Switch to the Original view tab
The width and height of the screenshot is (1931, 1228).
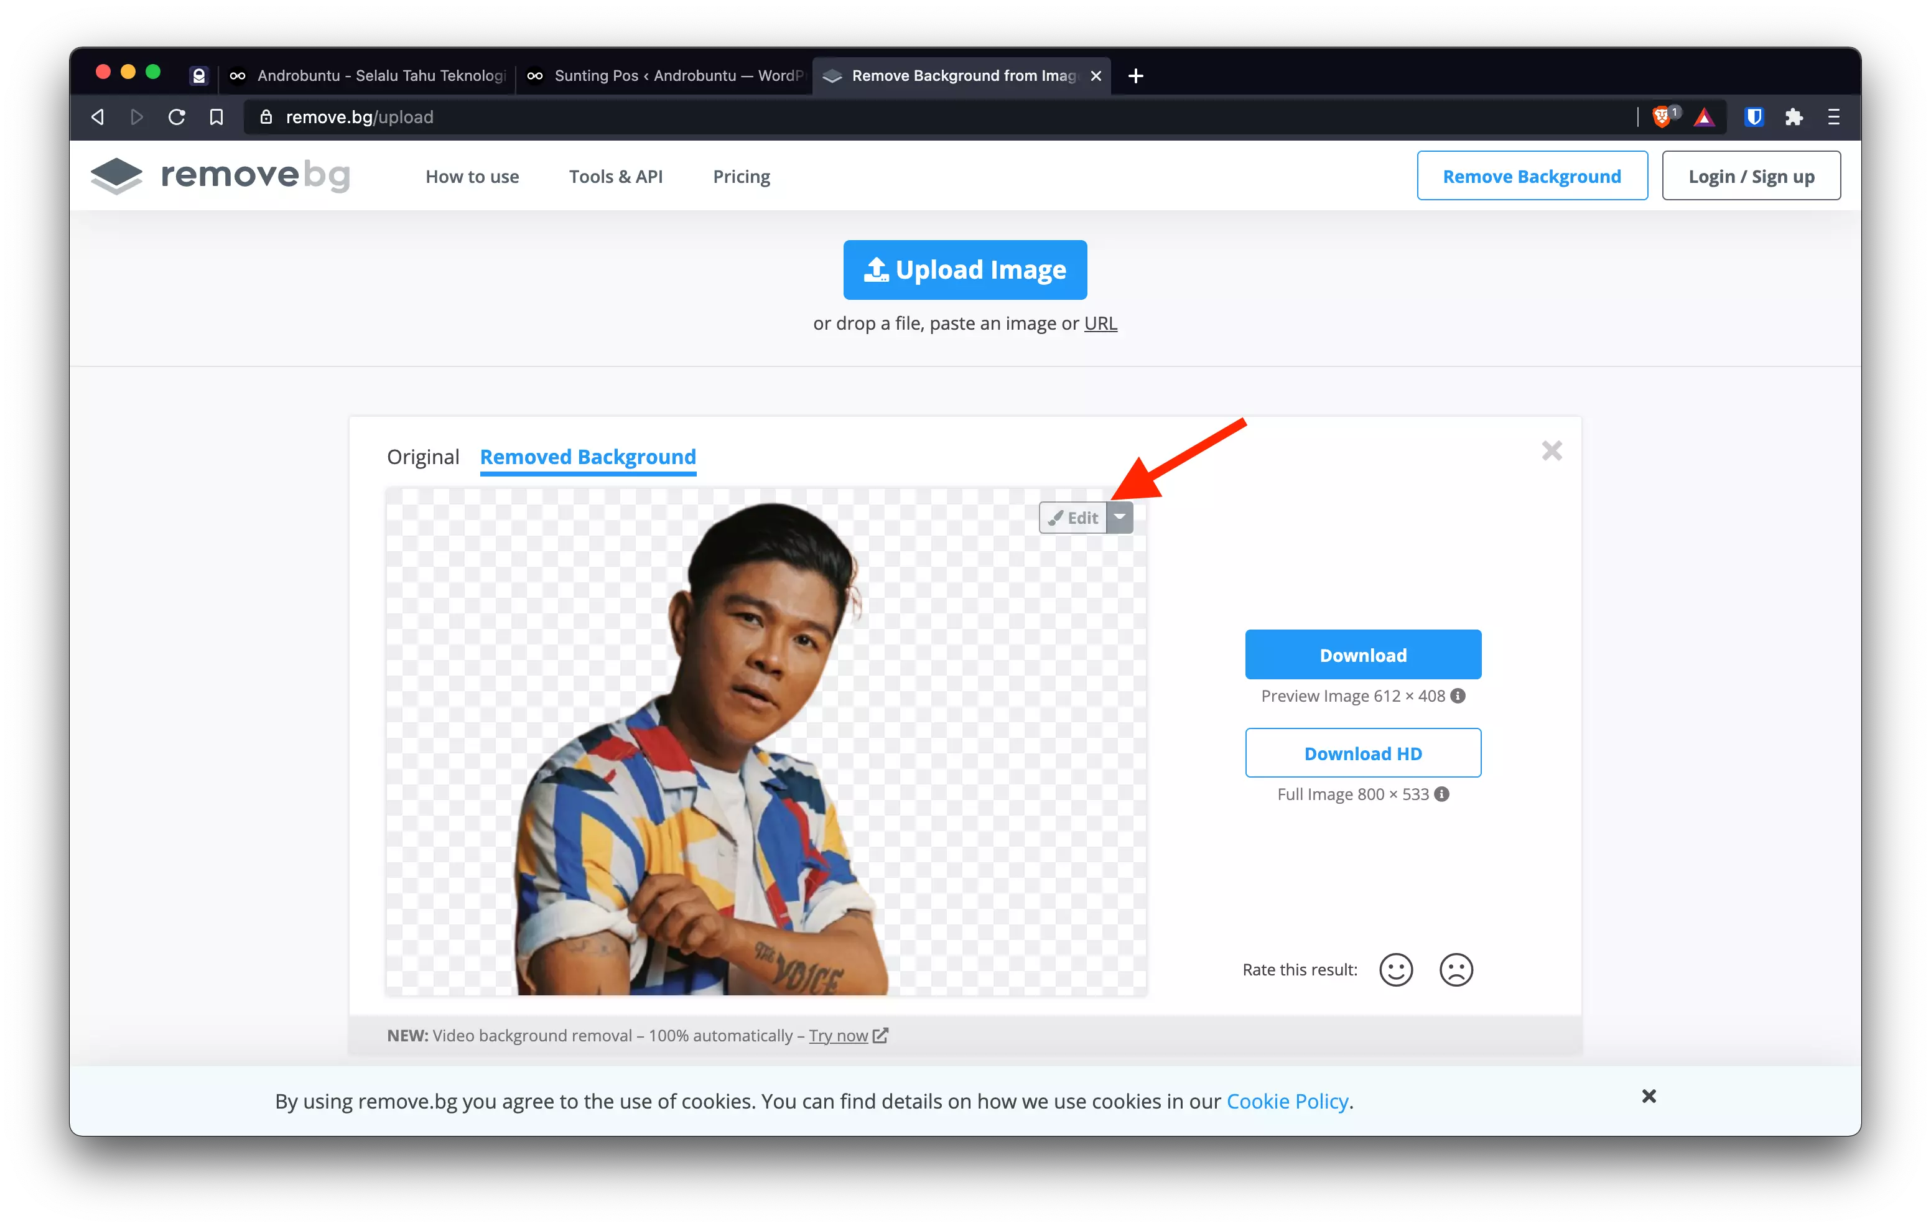point(422,457)
